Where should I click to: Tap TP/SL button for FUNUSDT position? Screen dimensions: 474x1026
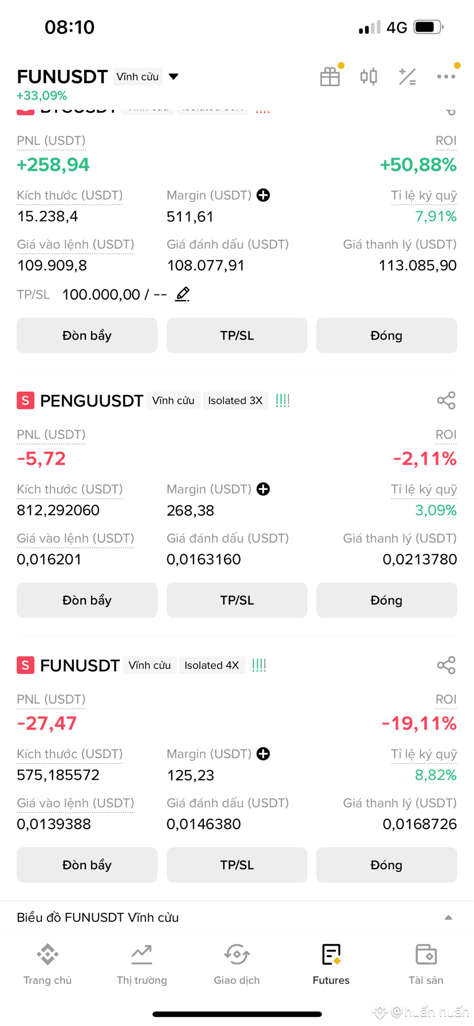coord(237,865)
